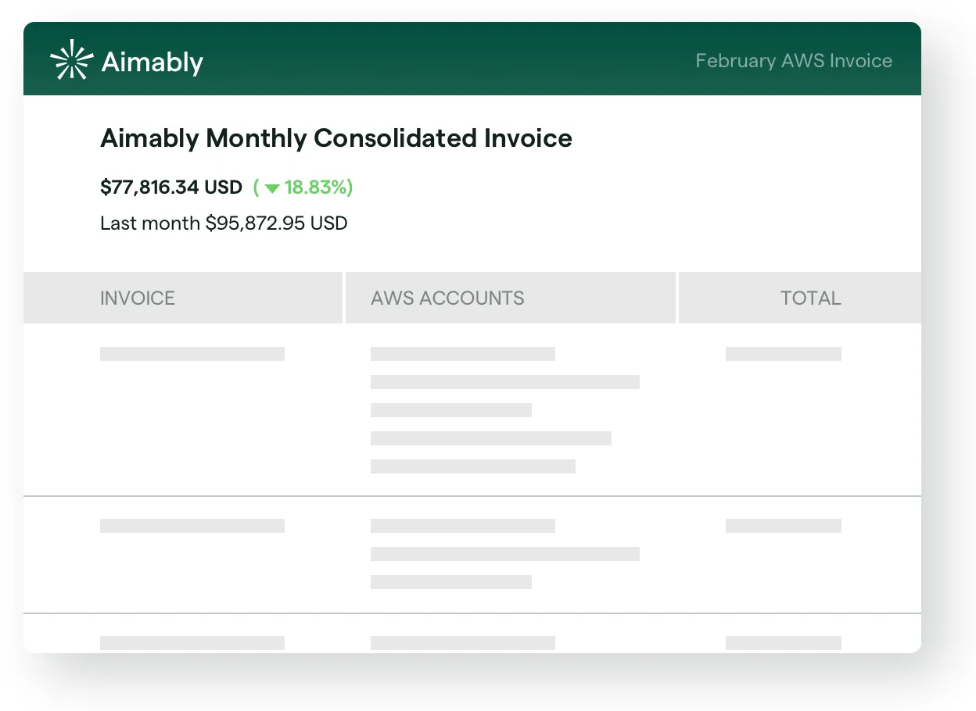Click the Aimably wordmark in header
Screen dimensions: 976x711
(x=152, y=62)
